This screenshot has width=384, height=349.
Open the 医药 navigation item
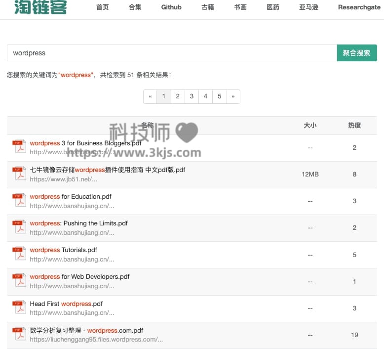273,7
